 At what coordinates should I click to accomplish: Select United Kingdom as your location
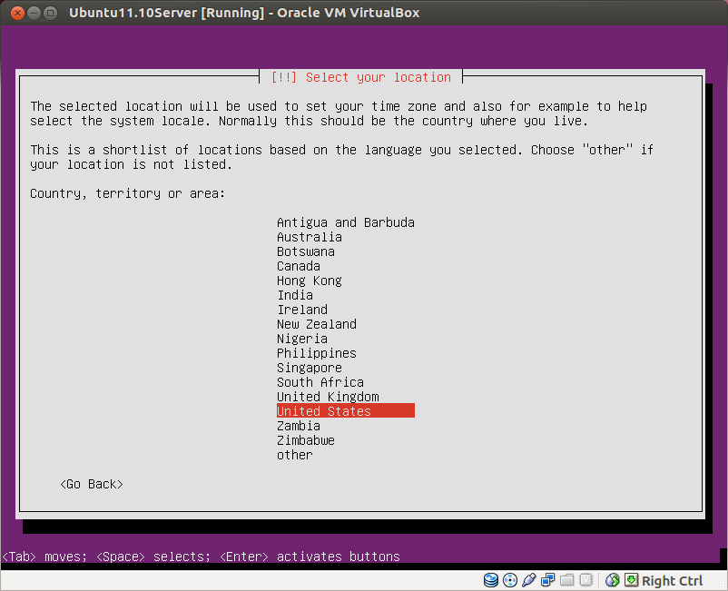[328, 396]
